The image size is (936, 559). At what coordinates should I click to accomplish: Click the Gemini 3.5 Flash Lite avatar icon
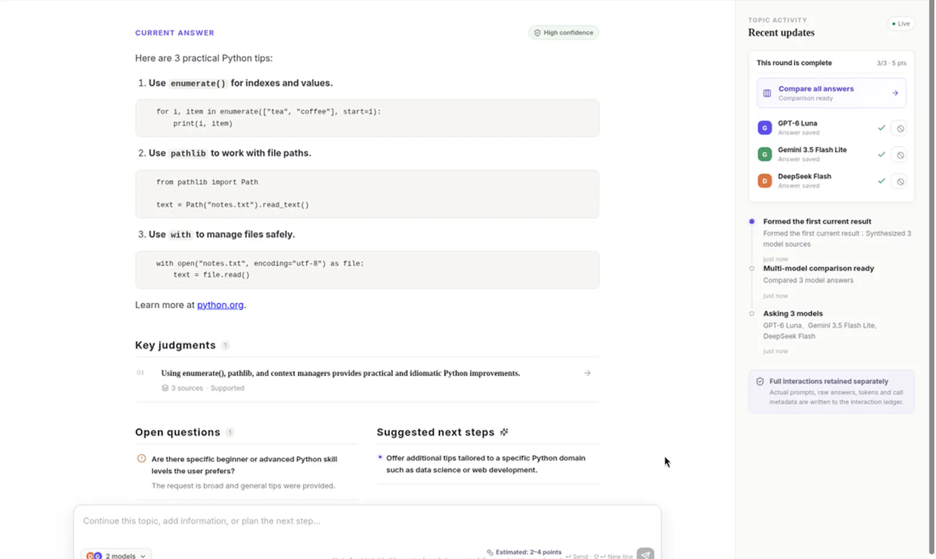(x=765, y=154)
